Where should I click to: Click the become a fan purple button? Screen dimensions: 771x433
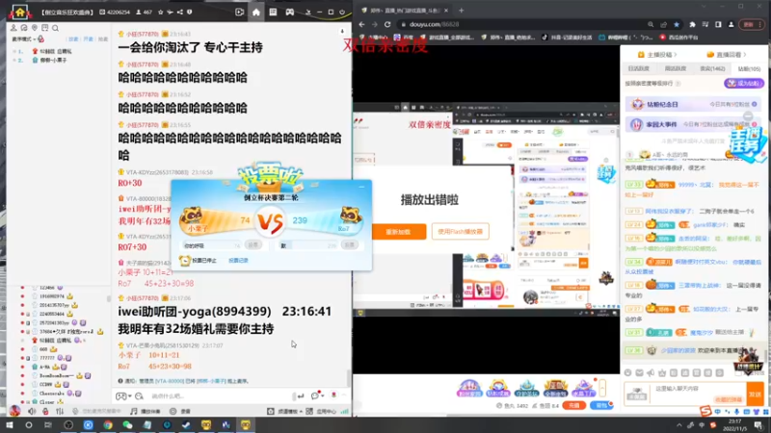tap(744, 84)
